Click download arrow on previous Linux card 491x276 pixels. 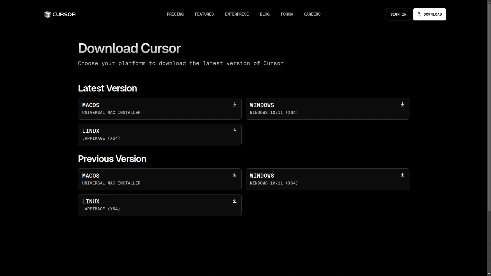[x=235, y=201]
